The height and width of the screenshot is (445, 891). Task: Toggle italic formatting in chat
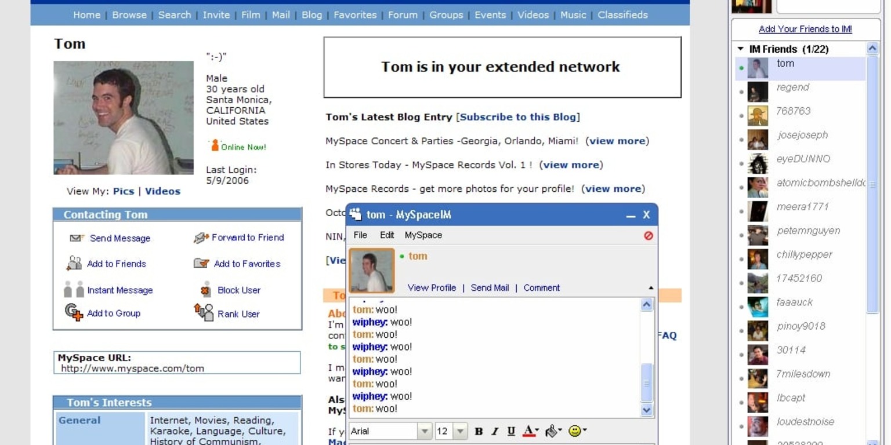[495, 431]
